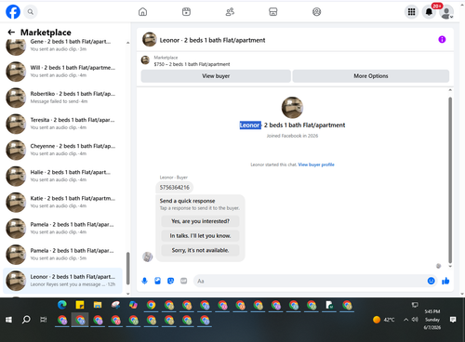Focus the Aa message input field
This screenshot has width=465, height=342.
point(310,281)
